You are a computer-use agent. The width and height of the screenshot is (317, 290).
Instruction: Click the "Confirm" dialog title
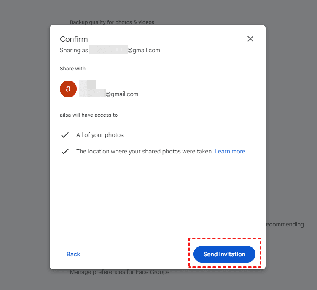click(74, 39)
